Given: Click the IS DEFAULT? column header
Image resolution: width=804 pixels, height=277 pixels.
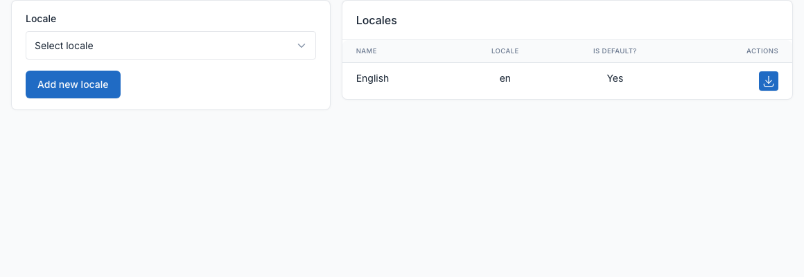Looking at the screenshot, I should [615, 51].
